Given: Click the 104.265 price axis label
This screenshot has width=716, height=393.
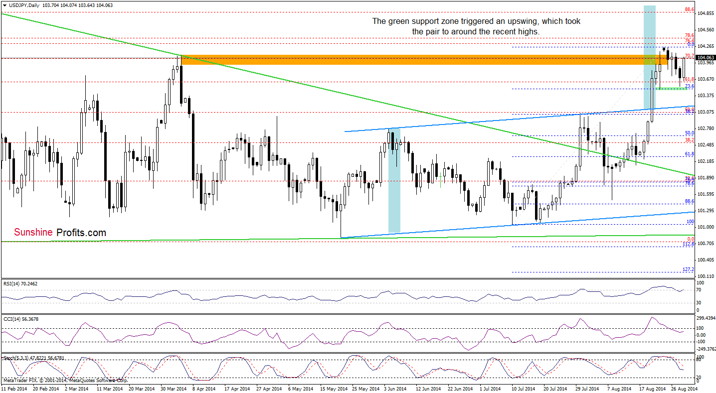Looking at the screenshot, I should coord(706,47).
